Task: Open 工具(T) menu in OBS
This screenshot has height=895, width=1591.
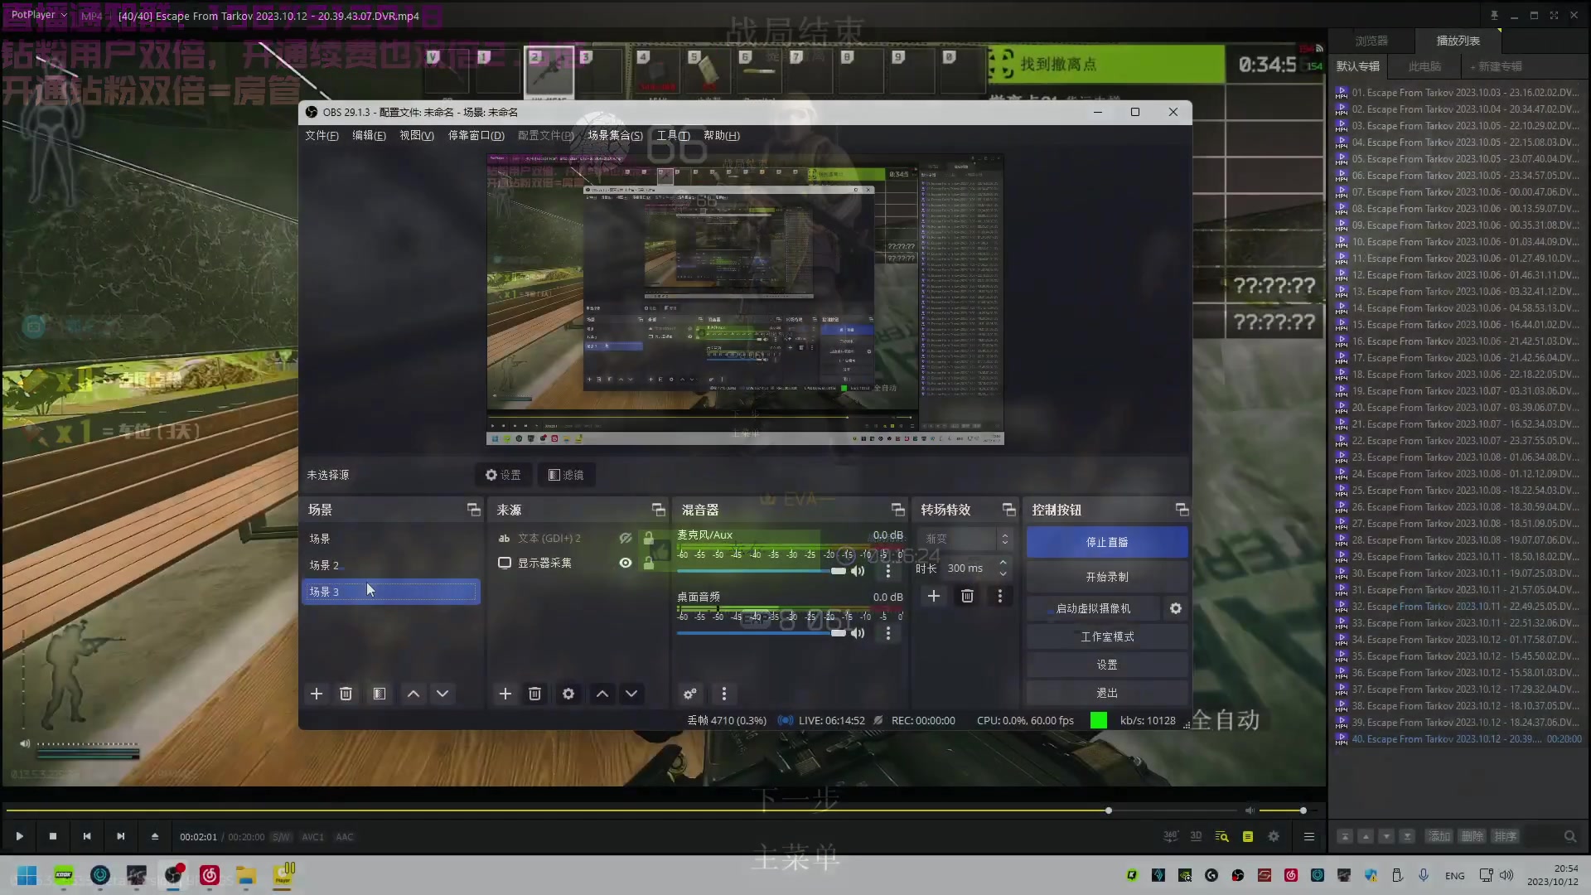Action: [x=673, y=135]
